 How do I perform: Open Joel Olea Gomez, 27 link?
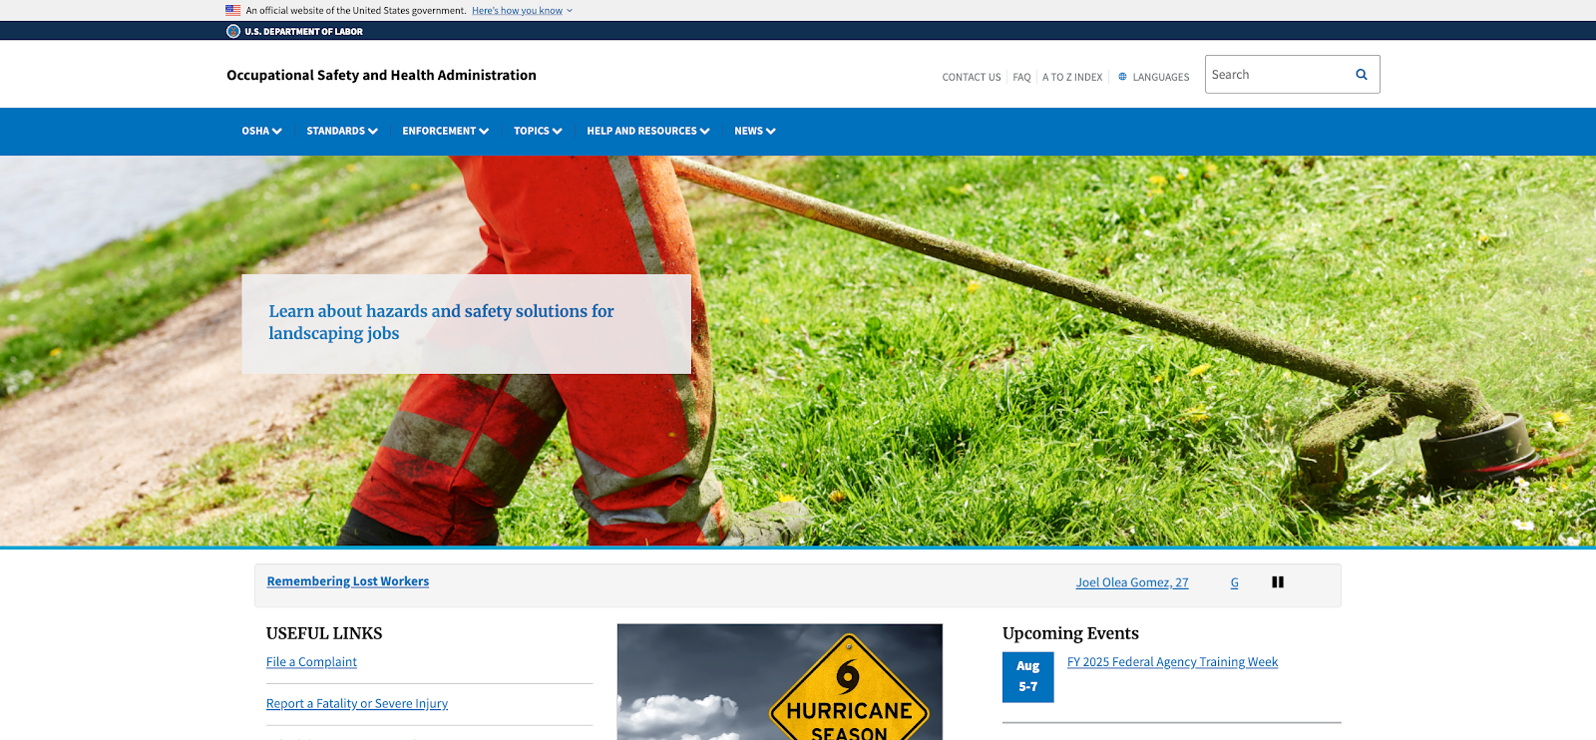pos(1132,582)
